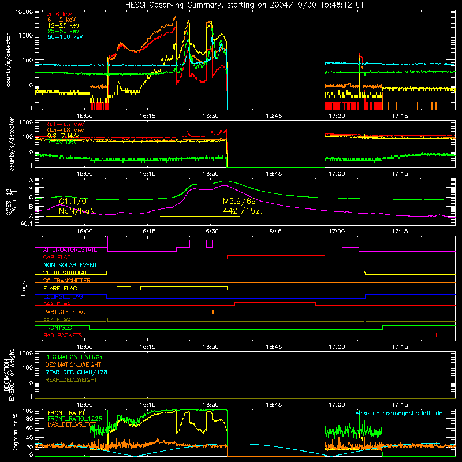Click the "SC_TRANSMITTER" flag label
Image resolution: width=462 pixels, height=462 pixels.
[67, 281]
